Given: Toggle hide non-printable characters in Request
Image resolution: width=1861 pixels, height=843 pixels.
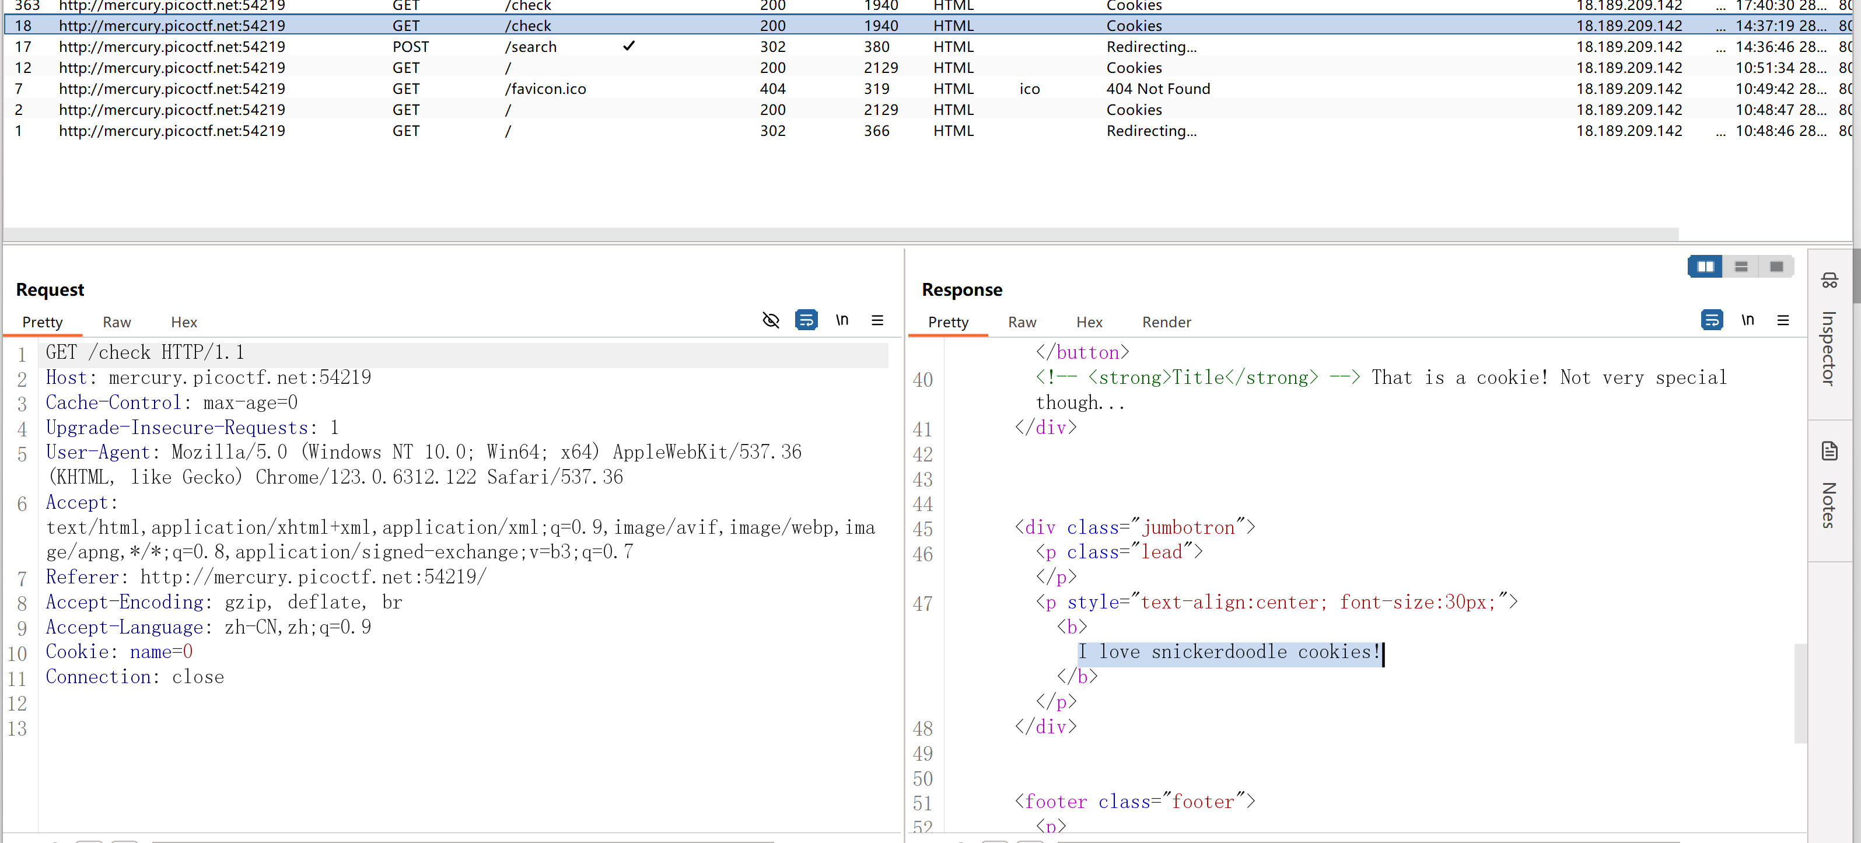Looking at the screenshot, I should [771, 320].
